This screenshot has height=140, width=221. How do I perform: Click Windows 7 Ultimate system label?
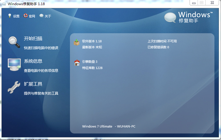coord(97,126)
